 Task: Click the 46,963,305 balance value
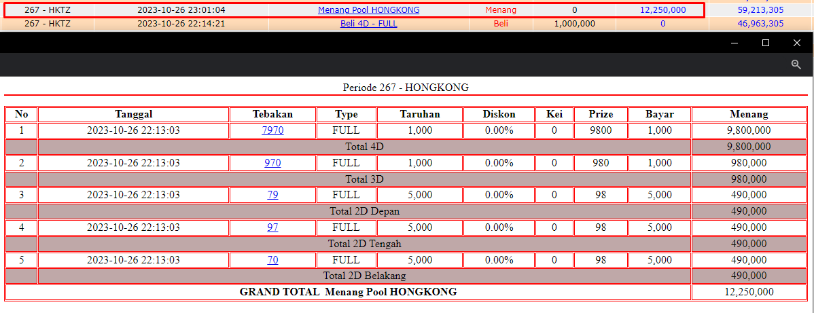tap(760, 23)
